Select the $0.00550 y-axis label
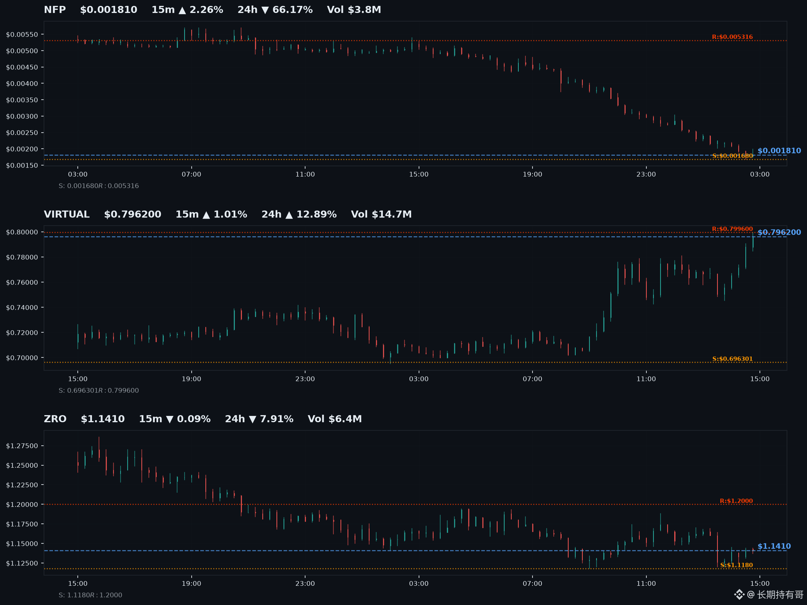The height and width of the screenshot is (605, 807). (x=22, y=35)
